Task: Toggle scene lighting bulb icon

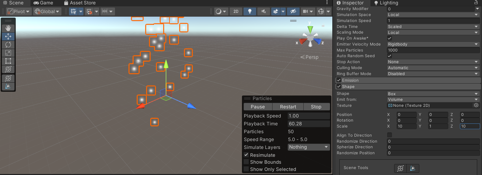Action: [250, 12]
